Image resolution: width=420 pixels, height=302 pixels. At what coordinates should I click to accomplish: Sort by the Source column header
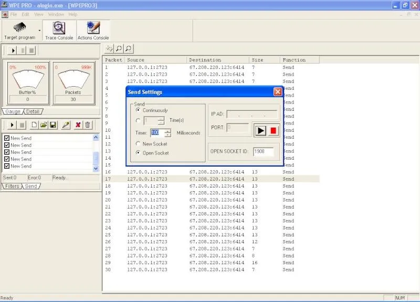(156, 60)
